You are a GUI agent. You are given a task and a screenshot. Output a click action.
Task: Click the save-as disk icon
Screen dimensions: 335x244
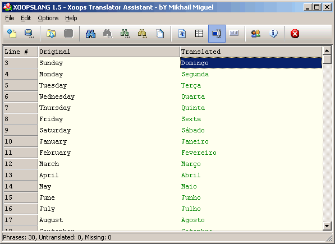[x=29, y=34]
